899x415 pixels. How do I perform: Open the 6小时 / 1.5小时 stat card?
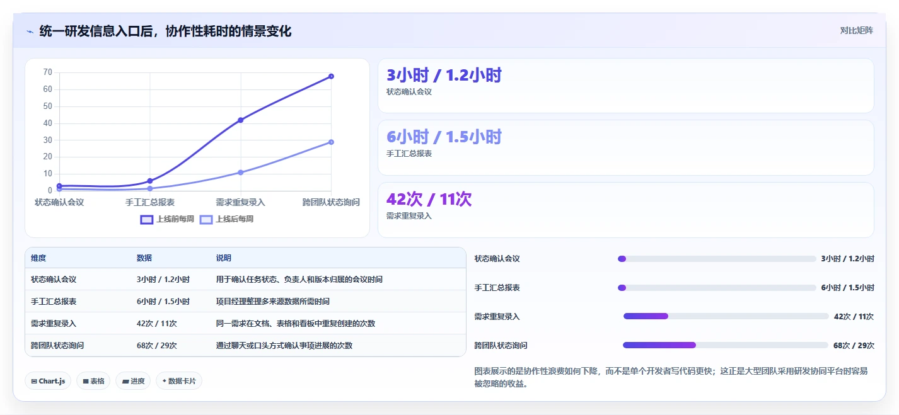pos(625,147)
